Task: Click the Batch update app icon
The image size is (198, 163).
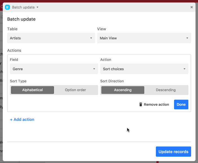Action: [x=7, y=7]
